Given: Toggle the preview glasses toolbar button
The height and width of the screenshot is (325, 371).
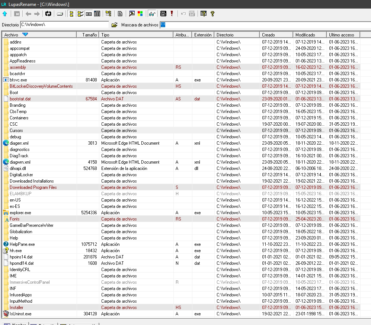Looking at the screenshot, I should tap(152, 14).
